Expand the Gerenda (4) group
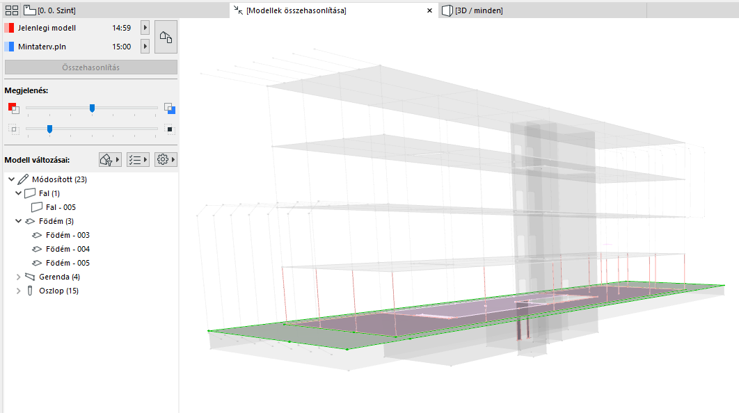Viewport: 739px width, 413px height. coord(18,277)
